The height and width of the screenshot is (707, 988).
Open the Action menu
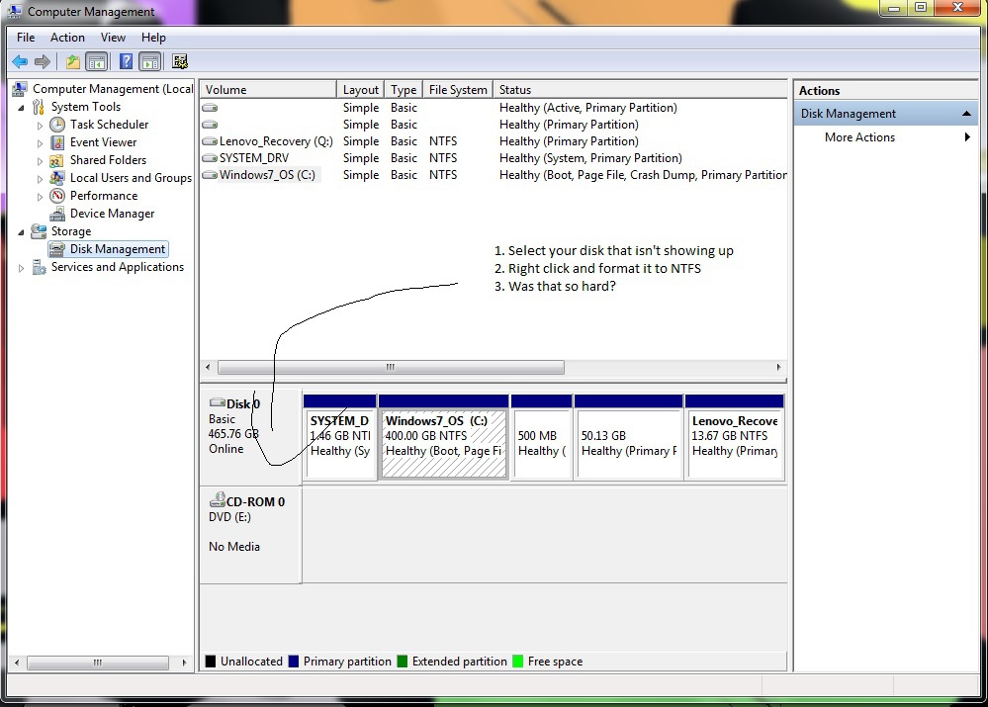[67, 38]
